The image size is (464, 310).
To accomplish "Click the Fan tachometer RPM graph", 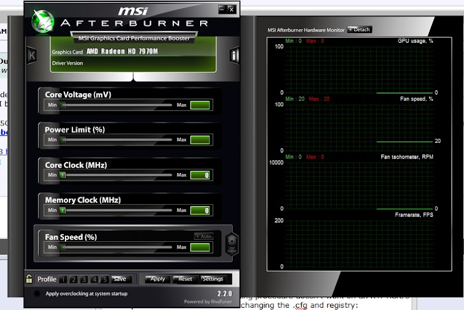I will (359, 186).
